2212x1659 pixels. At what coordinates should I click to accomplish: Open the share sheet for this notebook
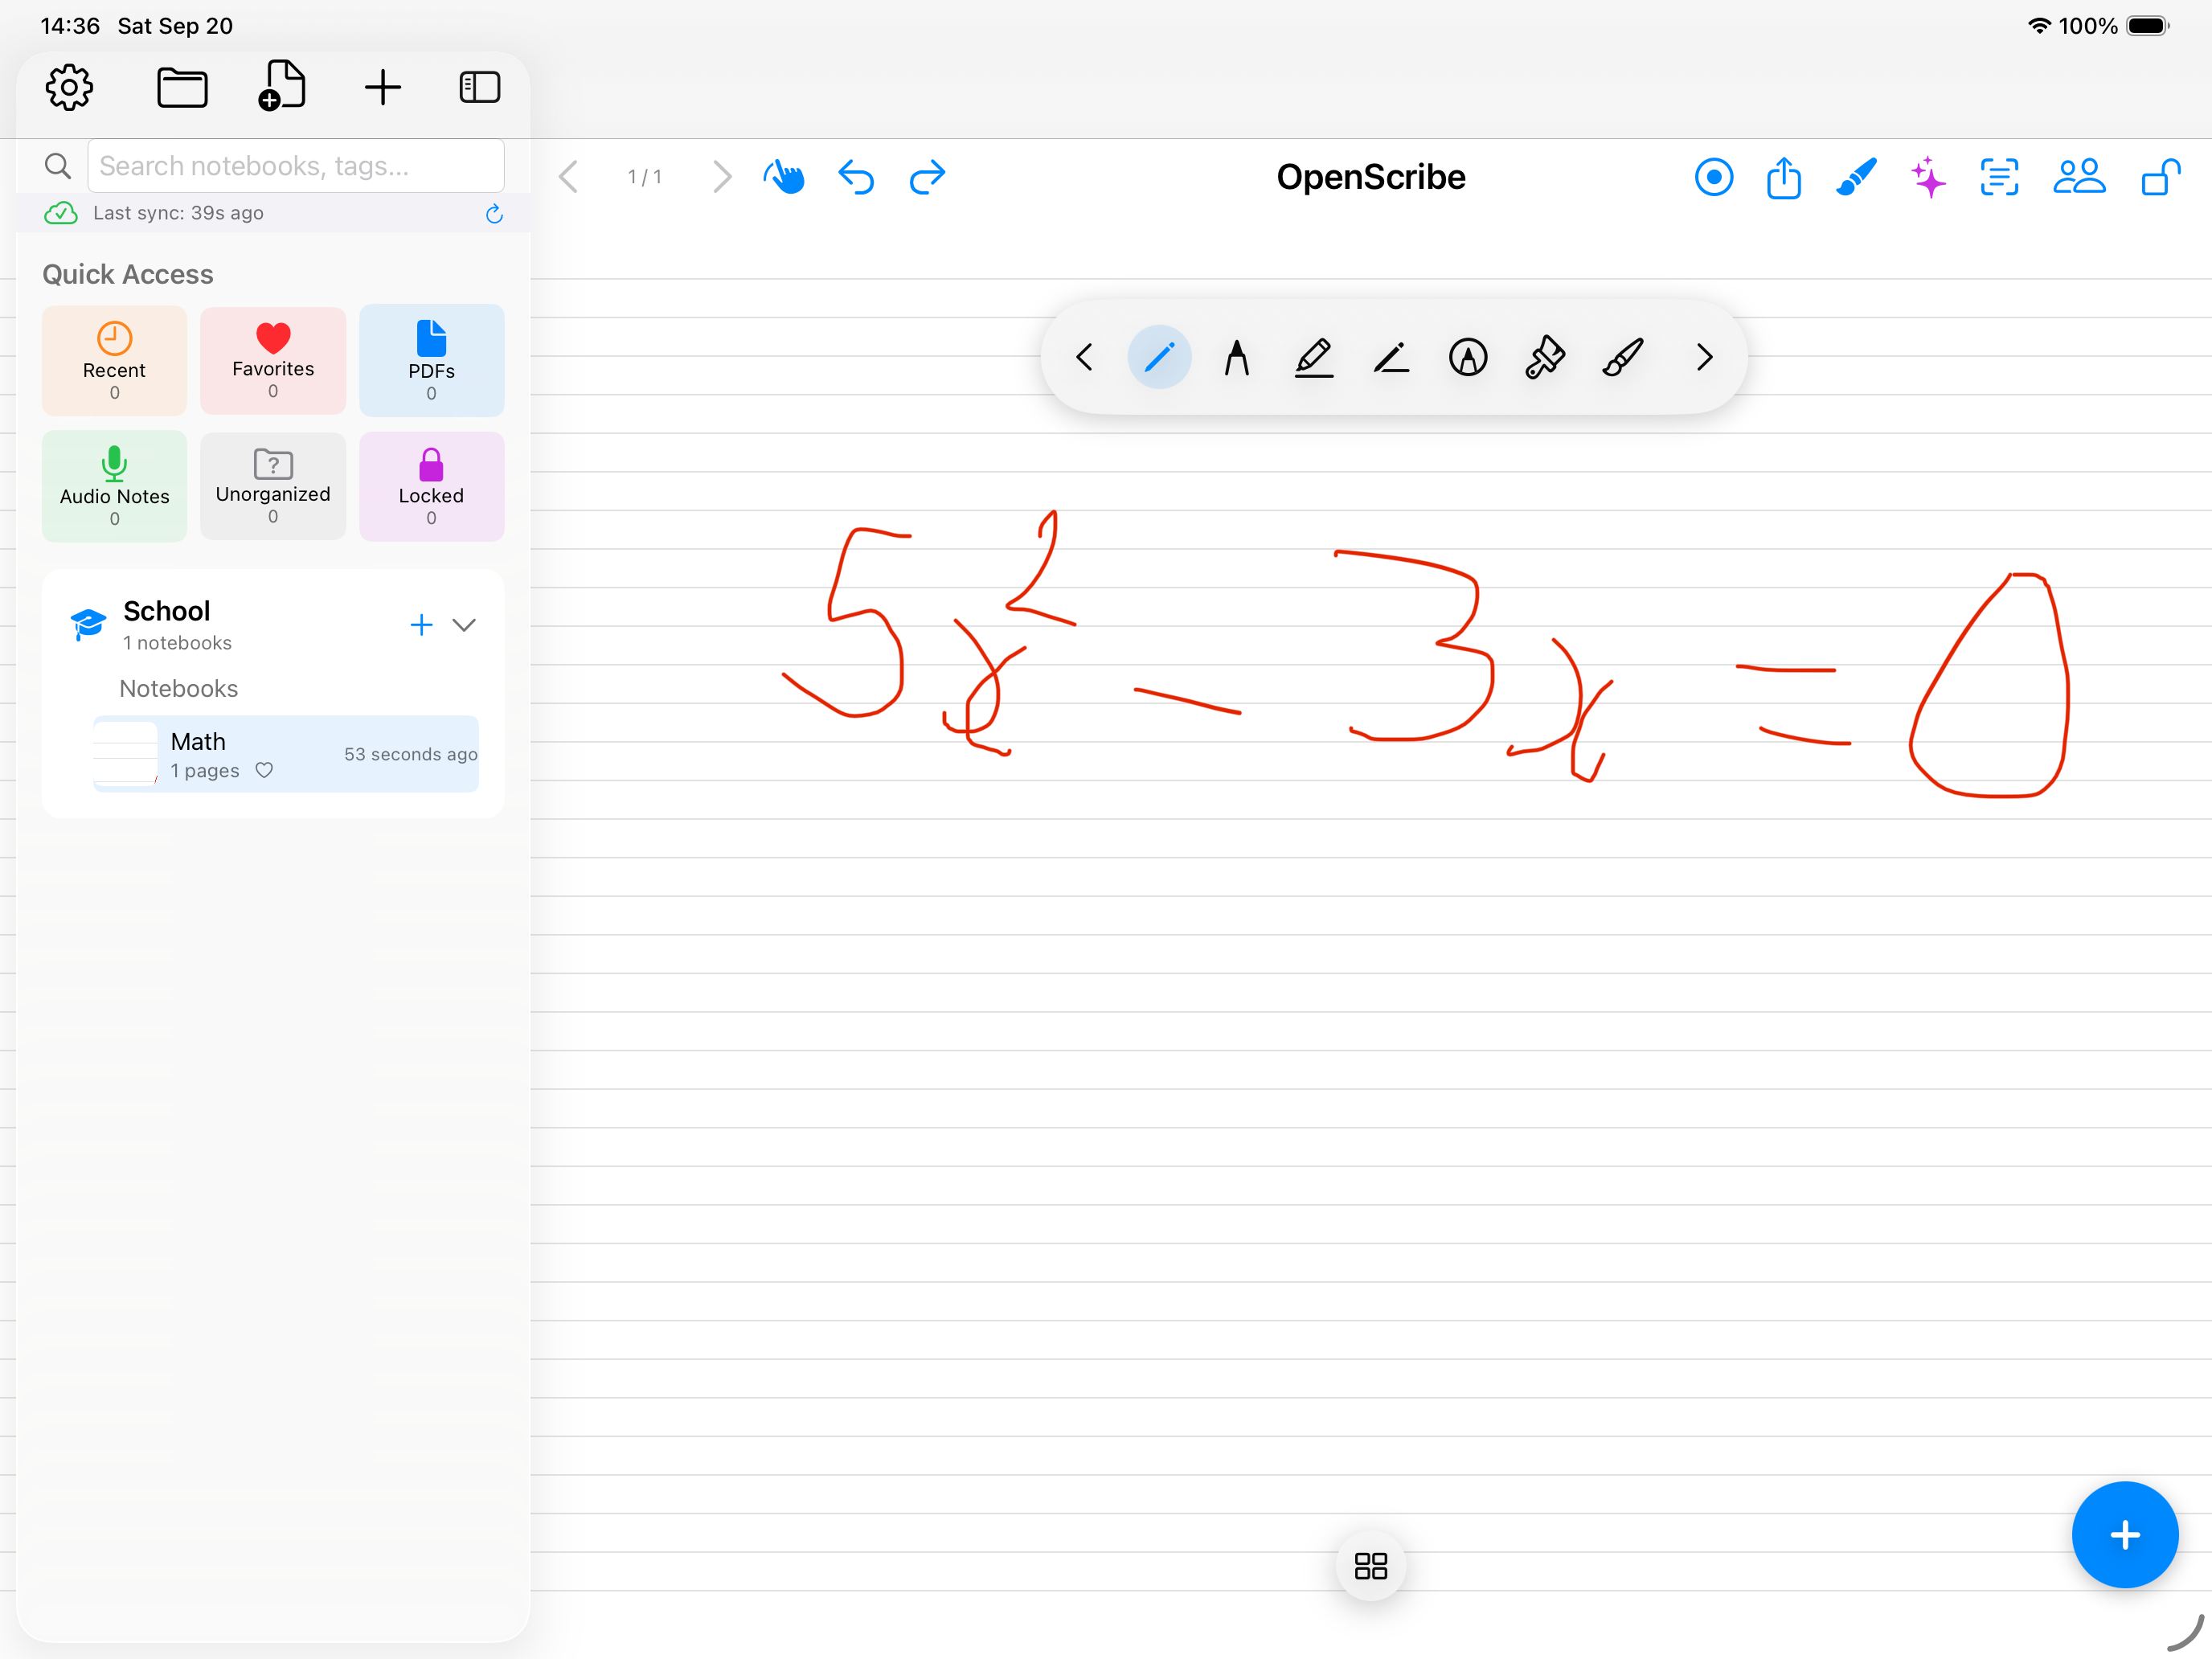click(1785, 177)
